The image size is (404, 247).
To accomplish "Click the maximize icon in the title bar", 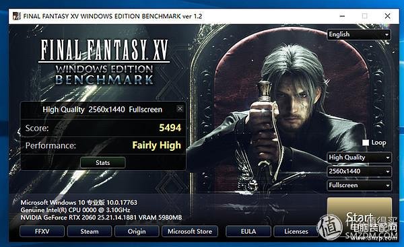I will coord(364,16).
